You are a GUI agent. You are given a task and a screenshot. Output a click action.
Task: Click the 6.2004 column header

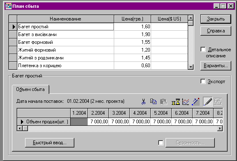point(182,113)
